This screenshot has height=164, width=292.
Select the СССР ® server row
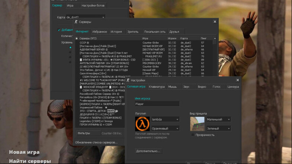coord(144,43)
